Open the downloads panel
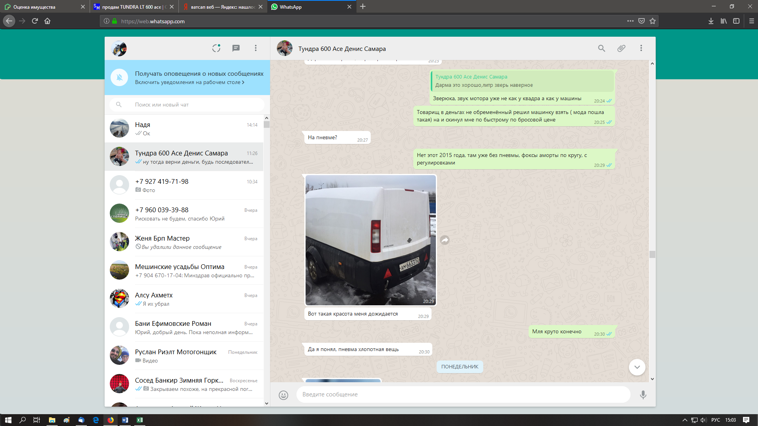Image resolution: width=758 pixels, height=426 pixels. point(711,21)
